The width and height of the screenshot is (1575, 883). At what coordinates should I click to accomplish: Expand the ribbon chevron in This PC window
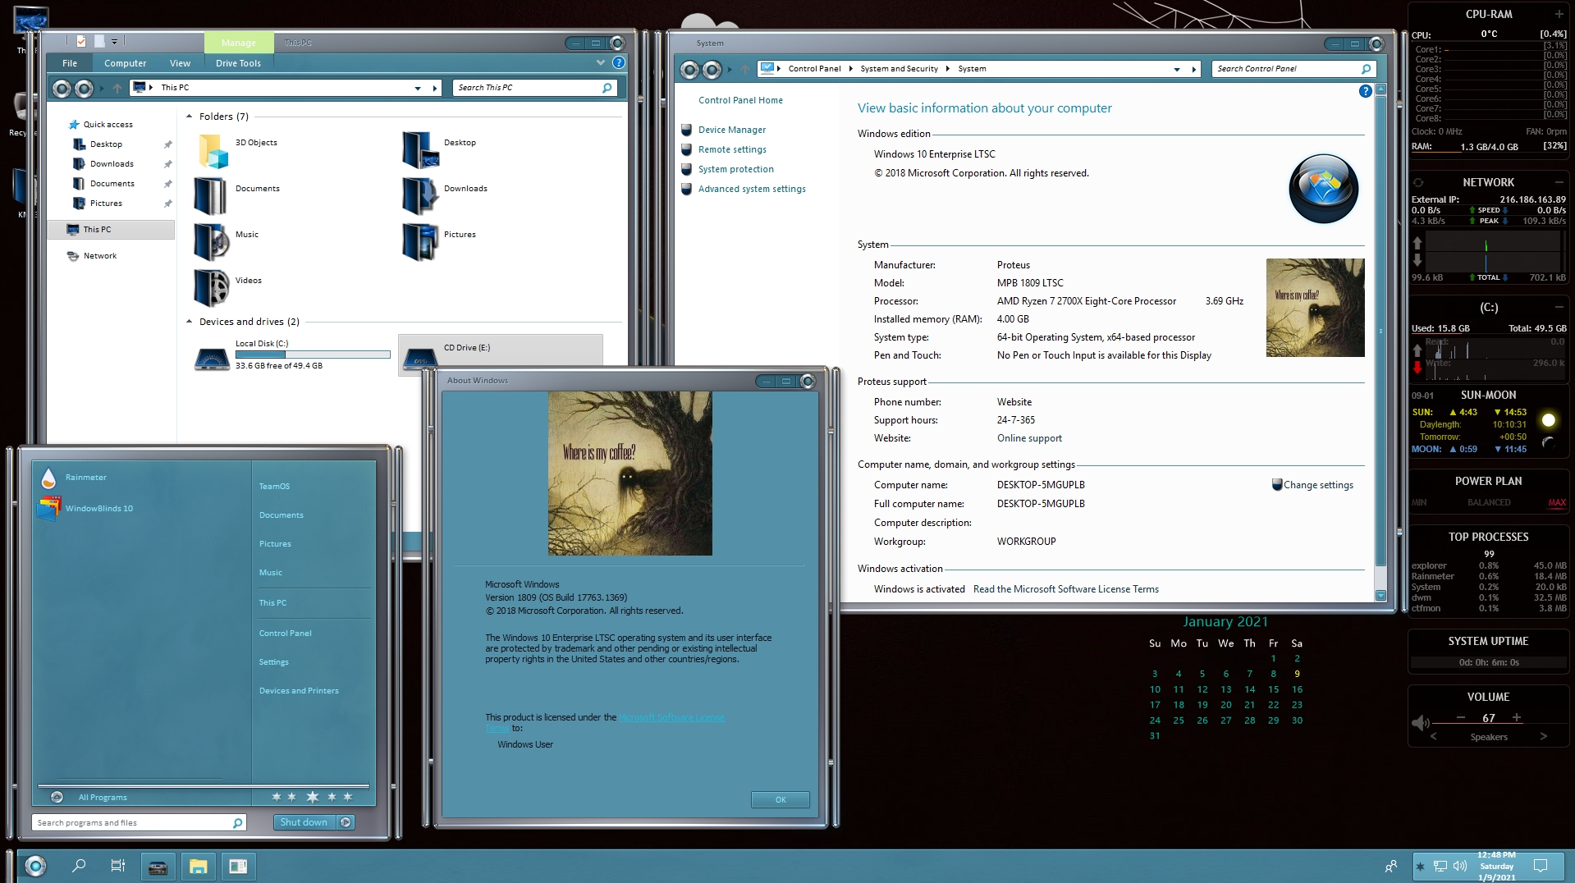[x=601, y=62]
